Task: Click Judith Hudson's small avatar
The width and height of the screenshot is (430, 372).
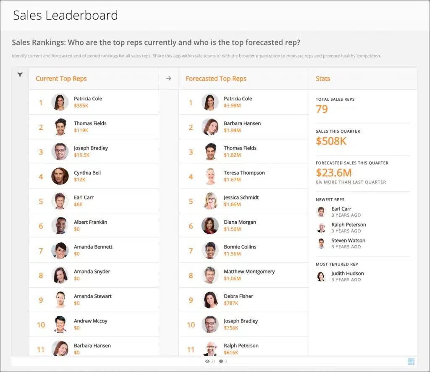Action: pyautogui.click(x=321, y=276)
